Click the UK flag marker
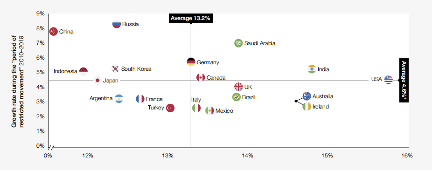432x170 pixels. click(238, 87)
